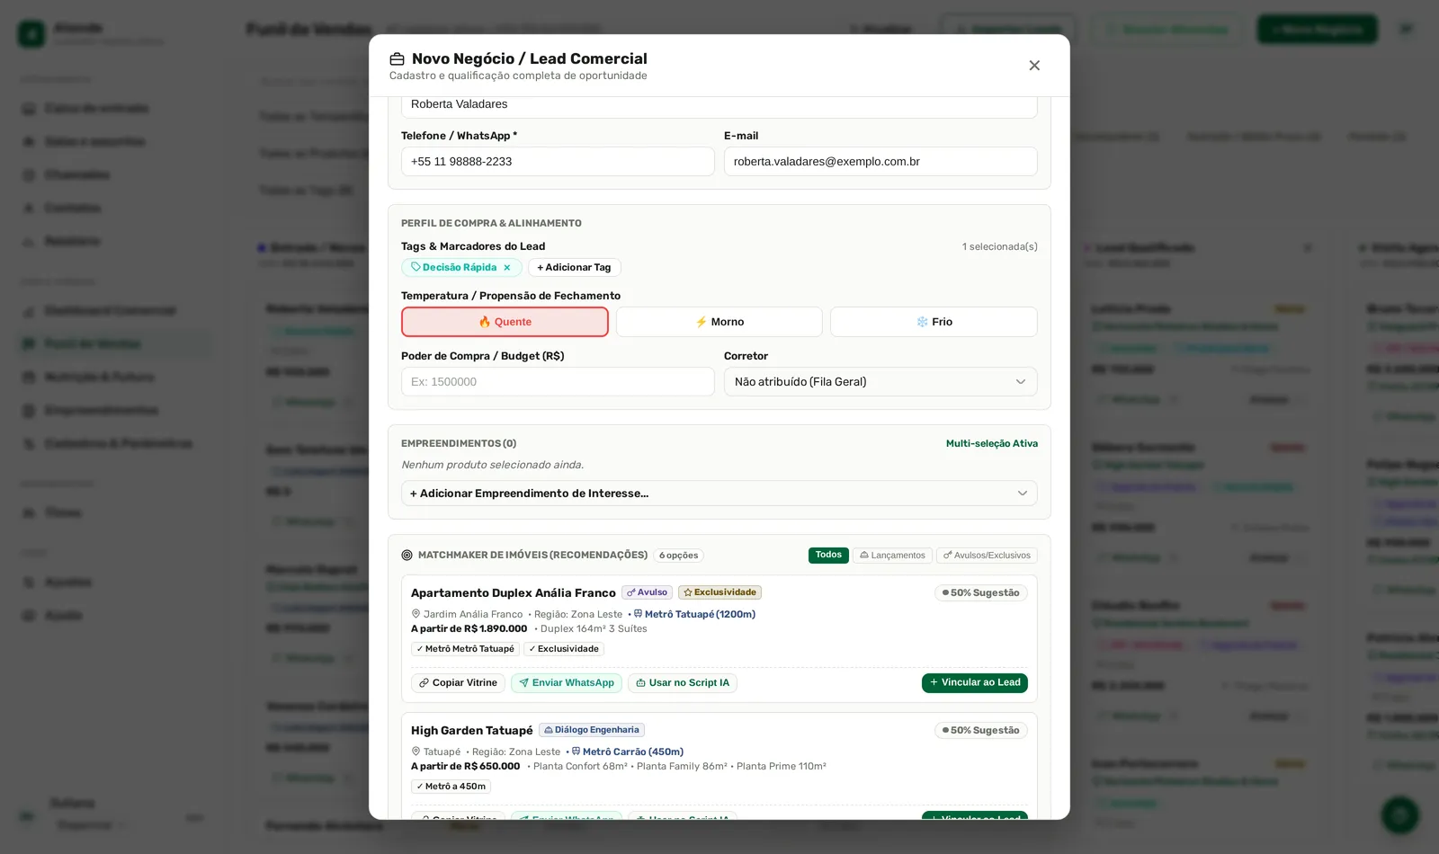Click the Multi-seleção Ativa label

pyautogui.click(x=992, y=444)
